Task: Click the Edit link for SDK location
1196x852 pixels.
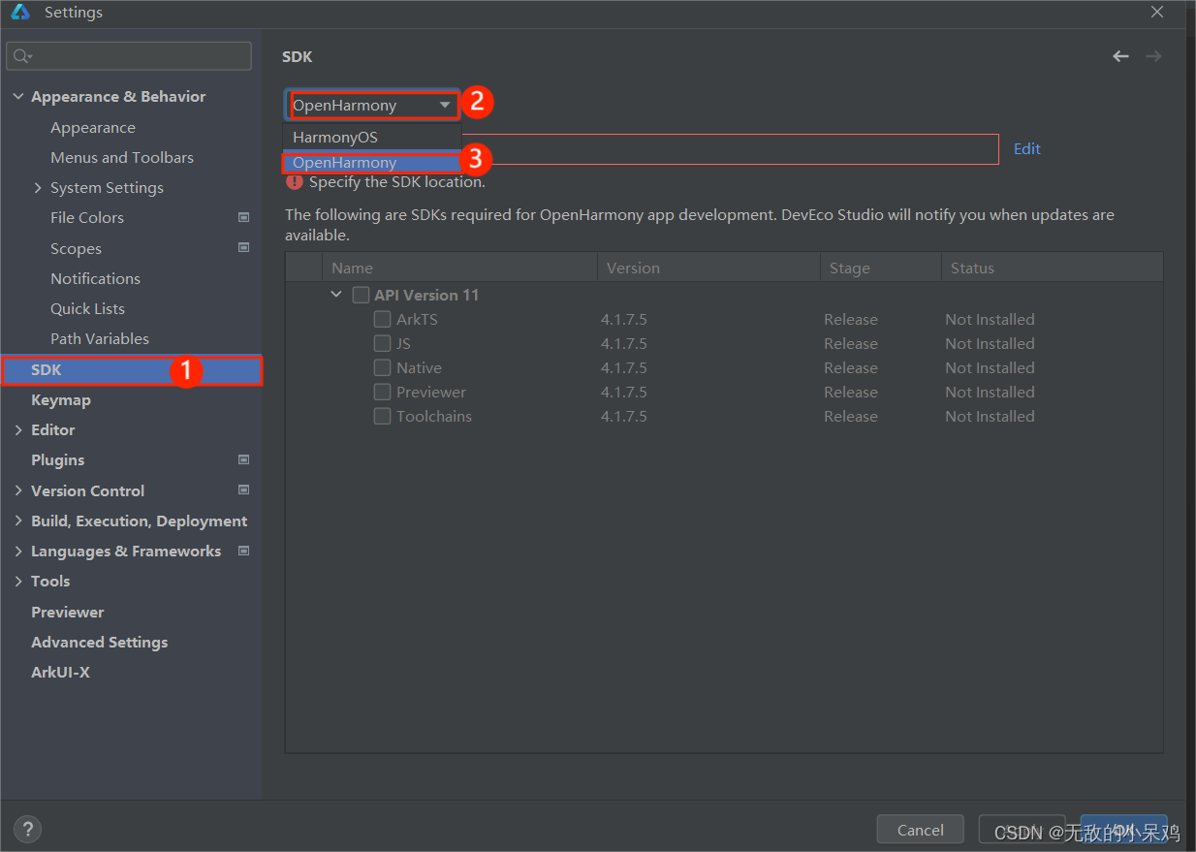Action: [x=1026, y=148]
